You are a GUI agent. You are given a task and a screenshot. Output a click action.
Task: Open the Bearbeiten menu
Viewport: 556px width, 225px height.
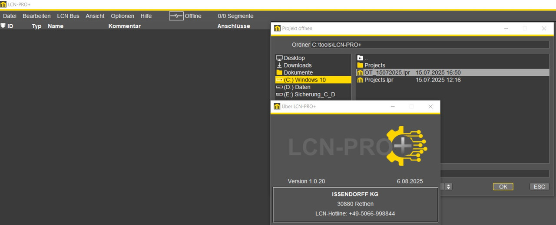tap(36, 16)
